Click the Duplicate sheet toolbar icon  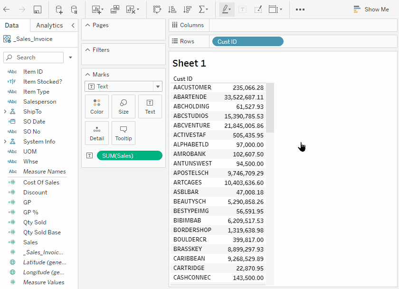pyautogui.click(x=115, y=10)
